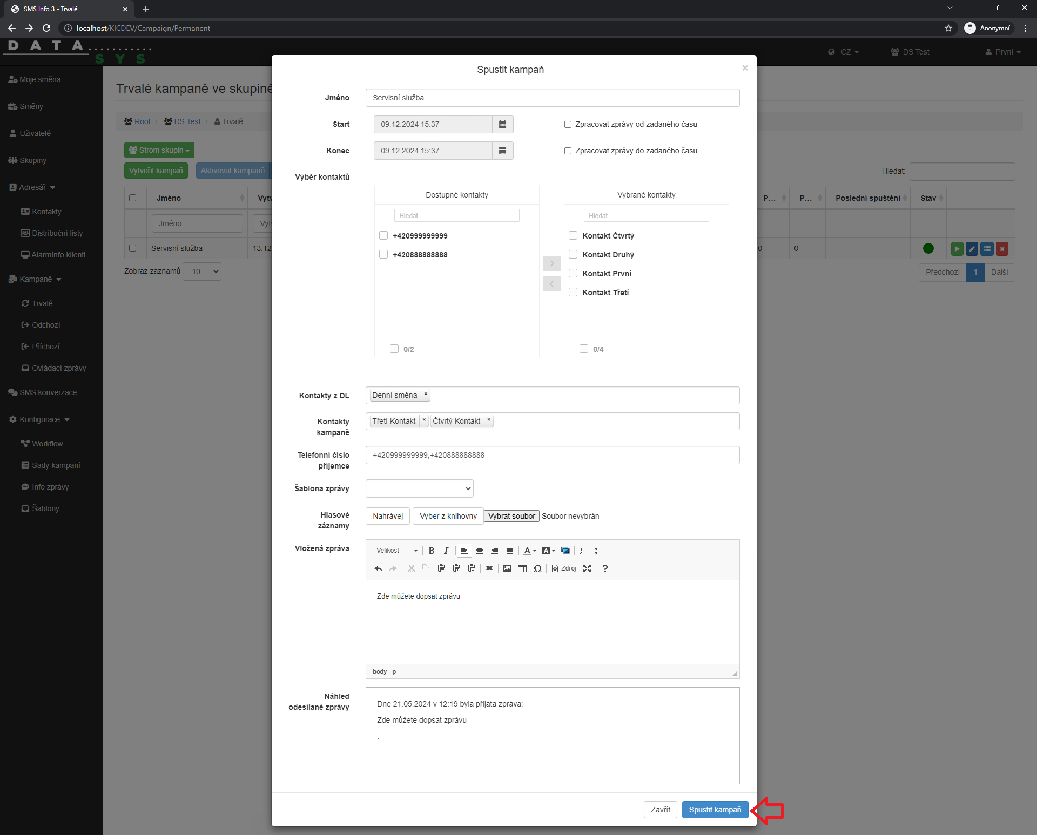Open Odchozí campaigns in sidebar
The width and height of the screenshot is (1037, 835).
45,325
